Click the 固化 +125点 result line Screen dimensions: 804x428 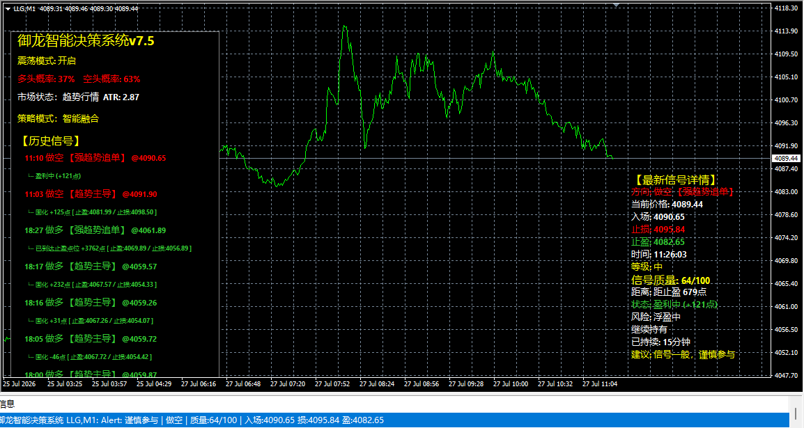(x=92, y=212)
